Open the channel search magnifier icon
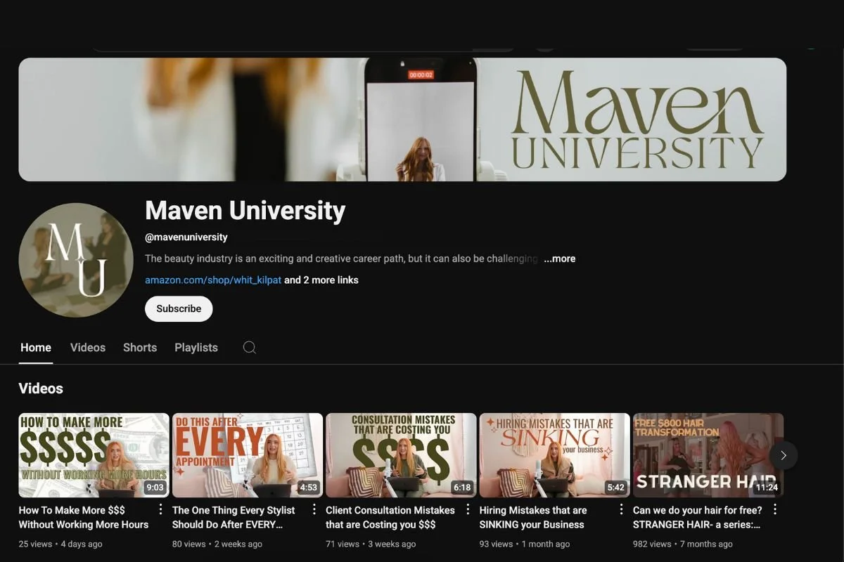 coord(249,347)
